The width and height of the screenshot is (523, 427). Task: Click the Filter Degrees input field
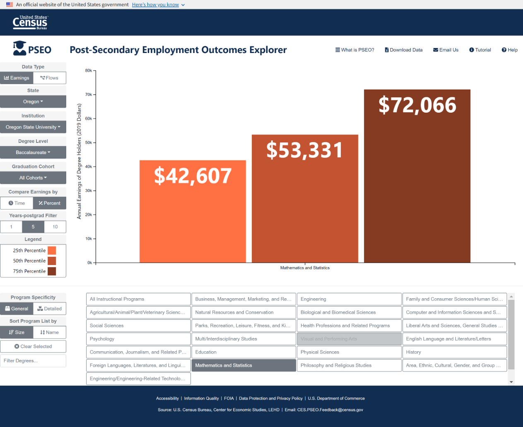33,361
